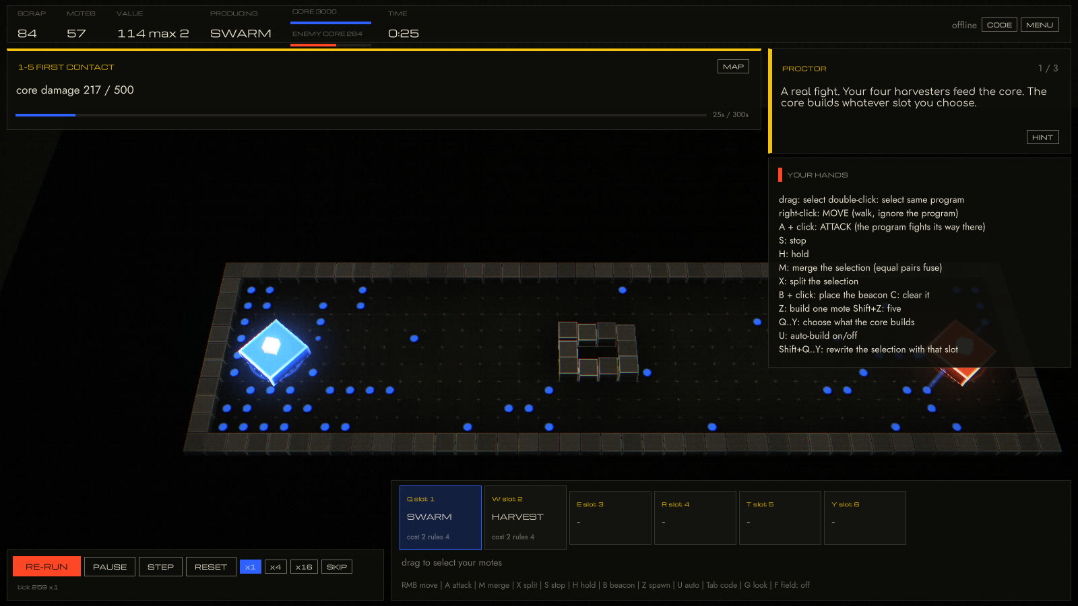Click the F field: off hint
The height and width of the screenshot is (606, 1078).
[792, 585]
